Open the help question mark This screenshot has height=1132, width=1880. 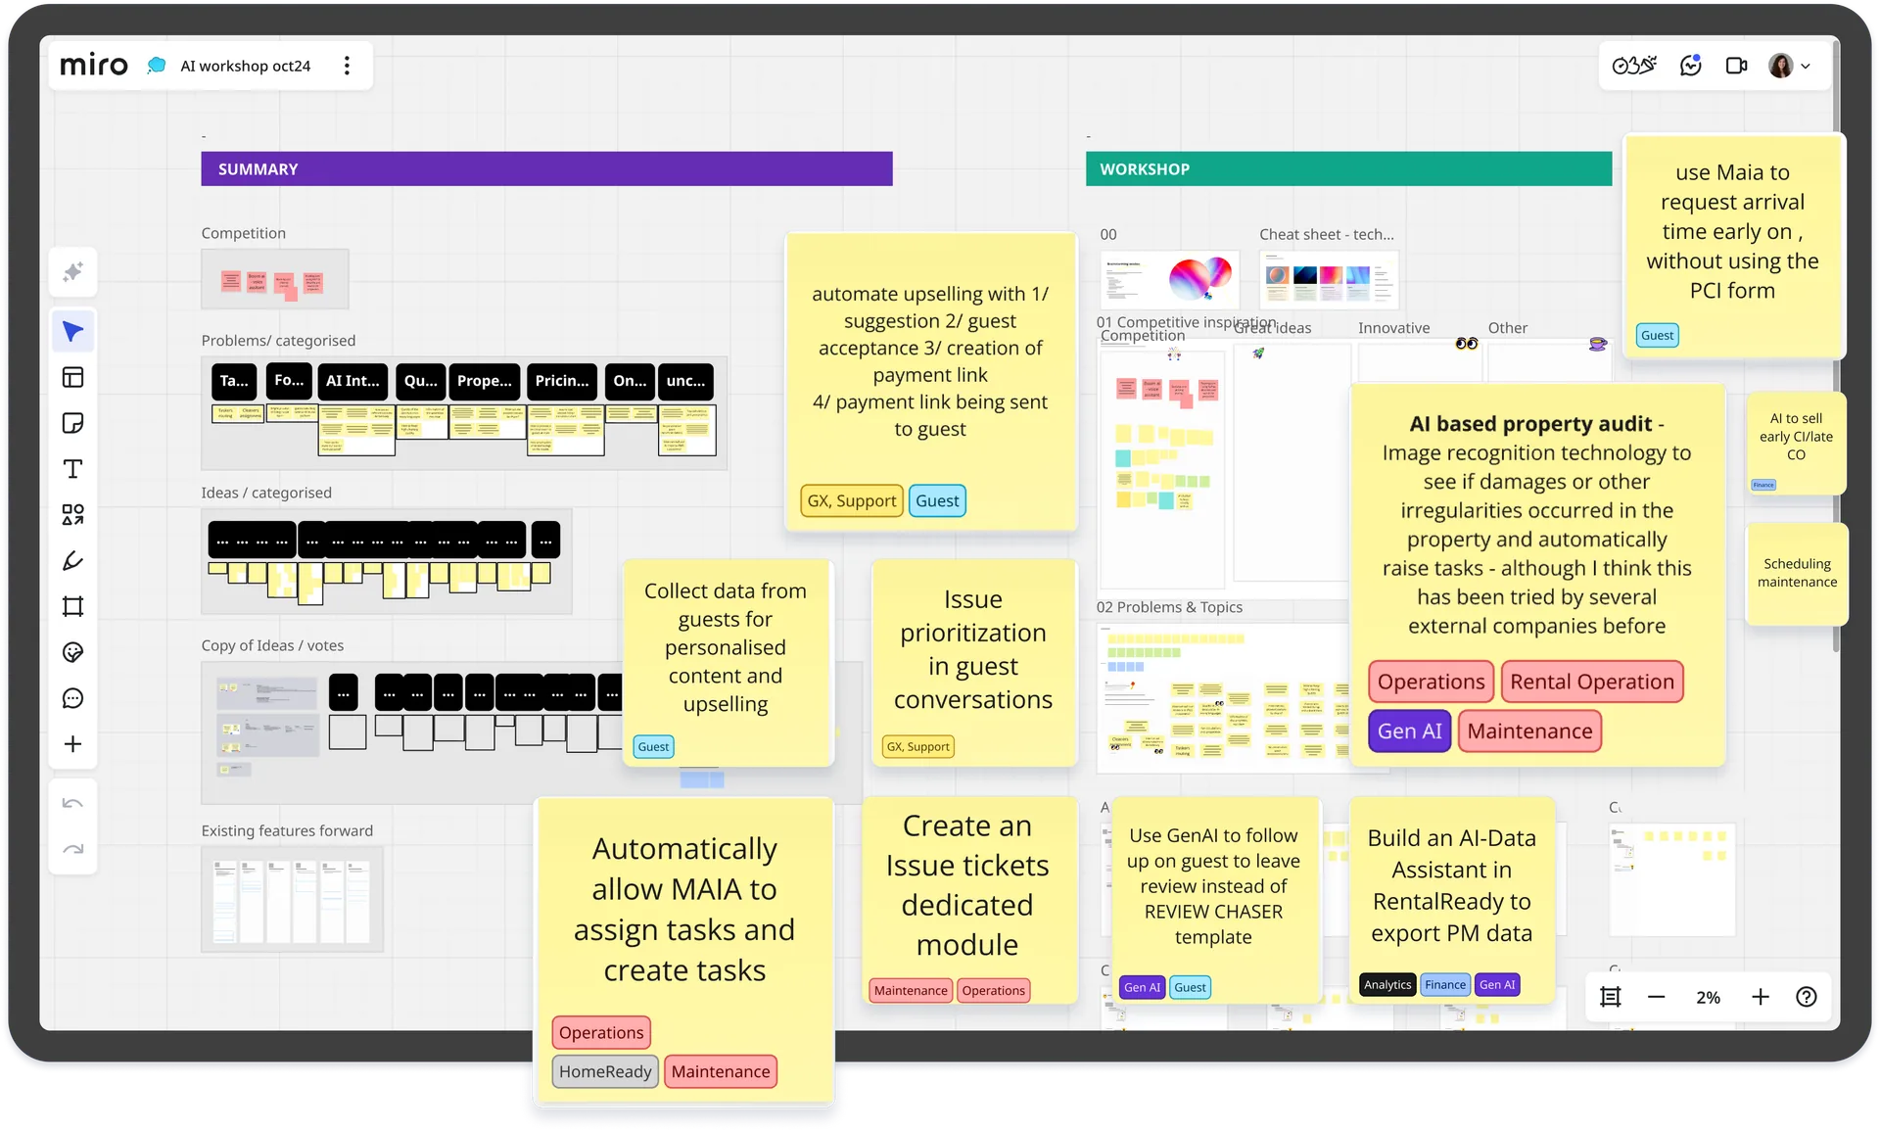coord(1807,997)
